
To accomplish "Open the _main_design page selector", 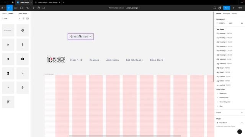I will click(23, 14).
